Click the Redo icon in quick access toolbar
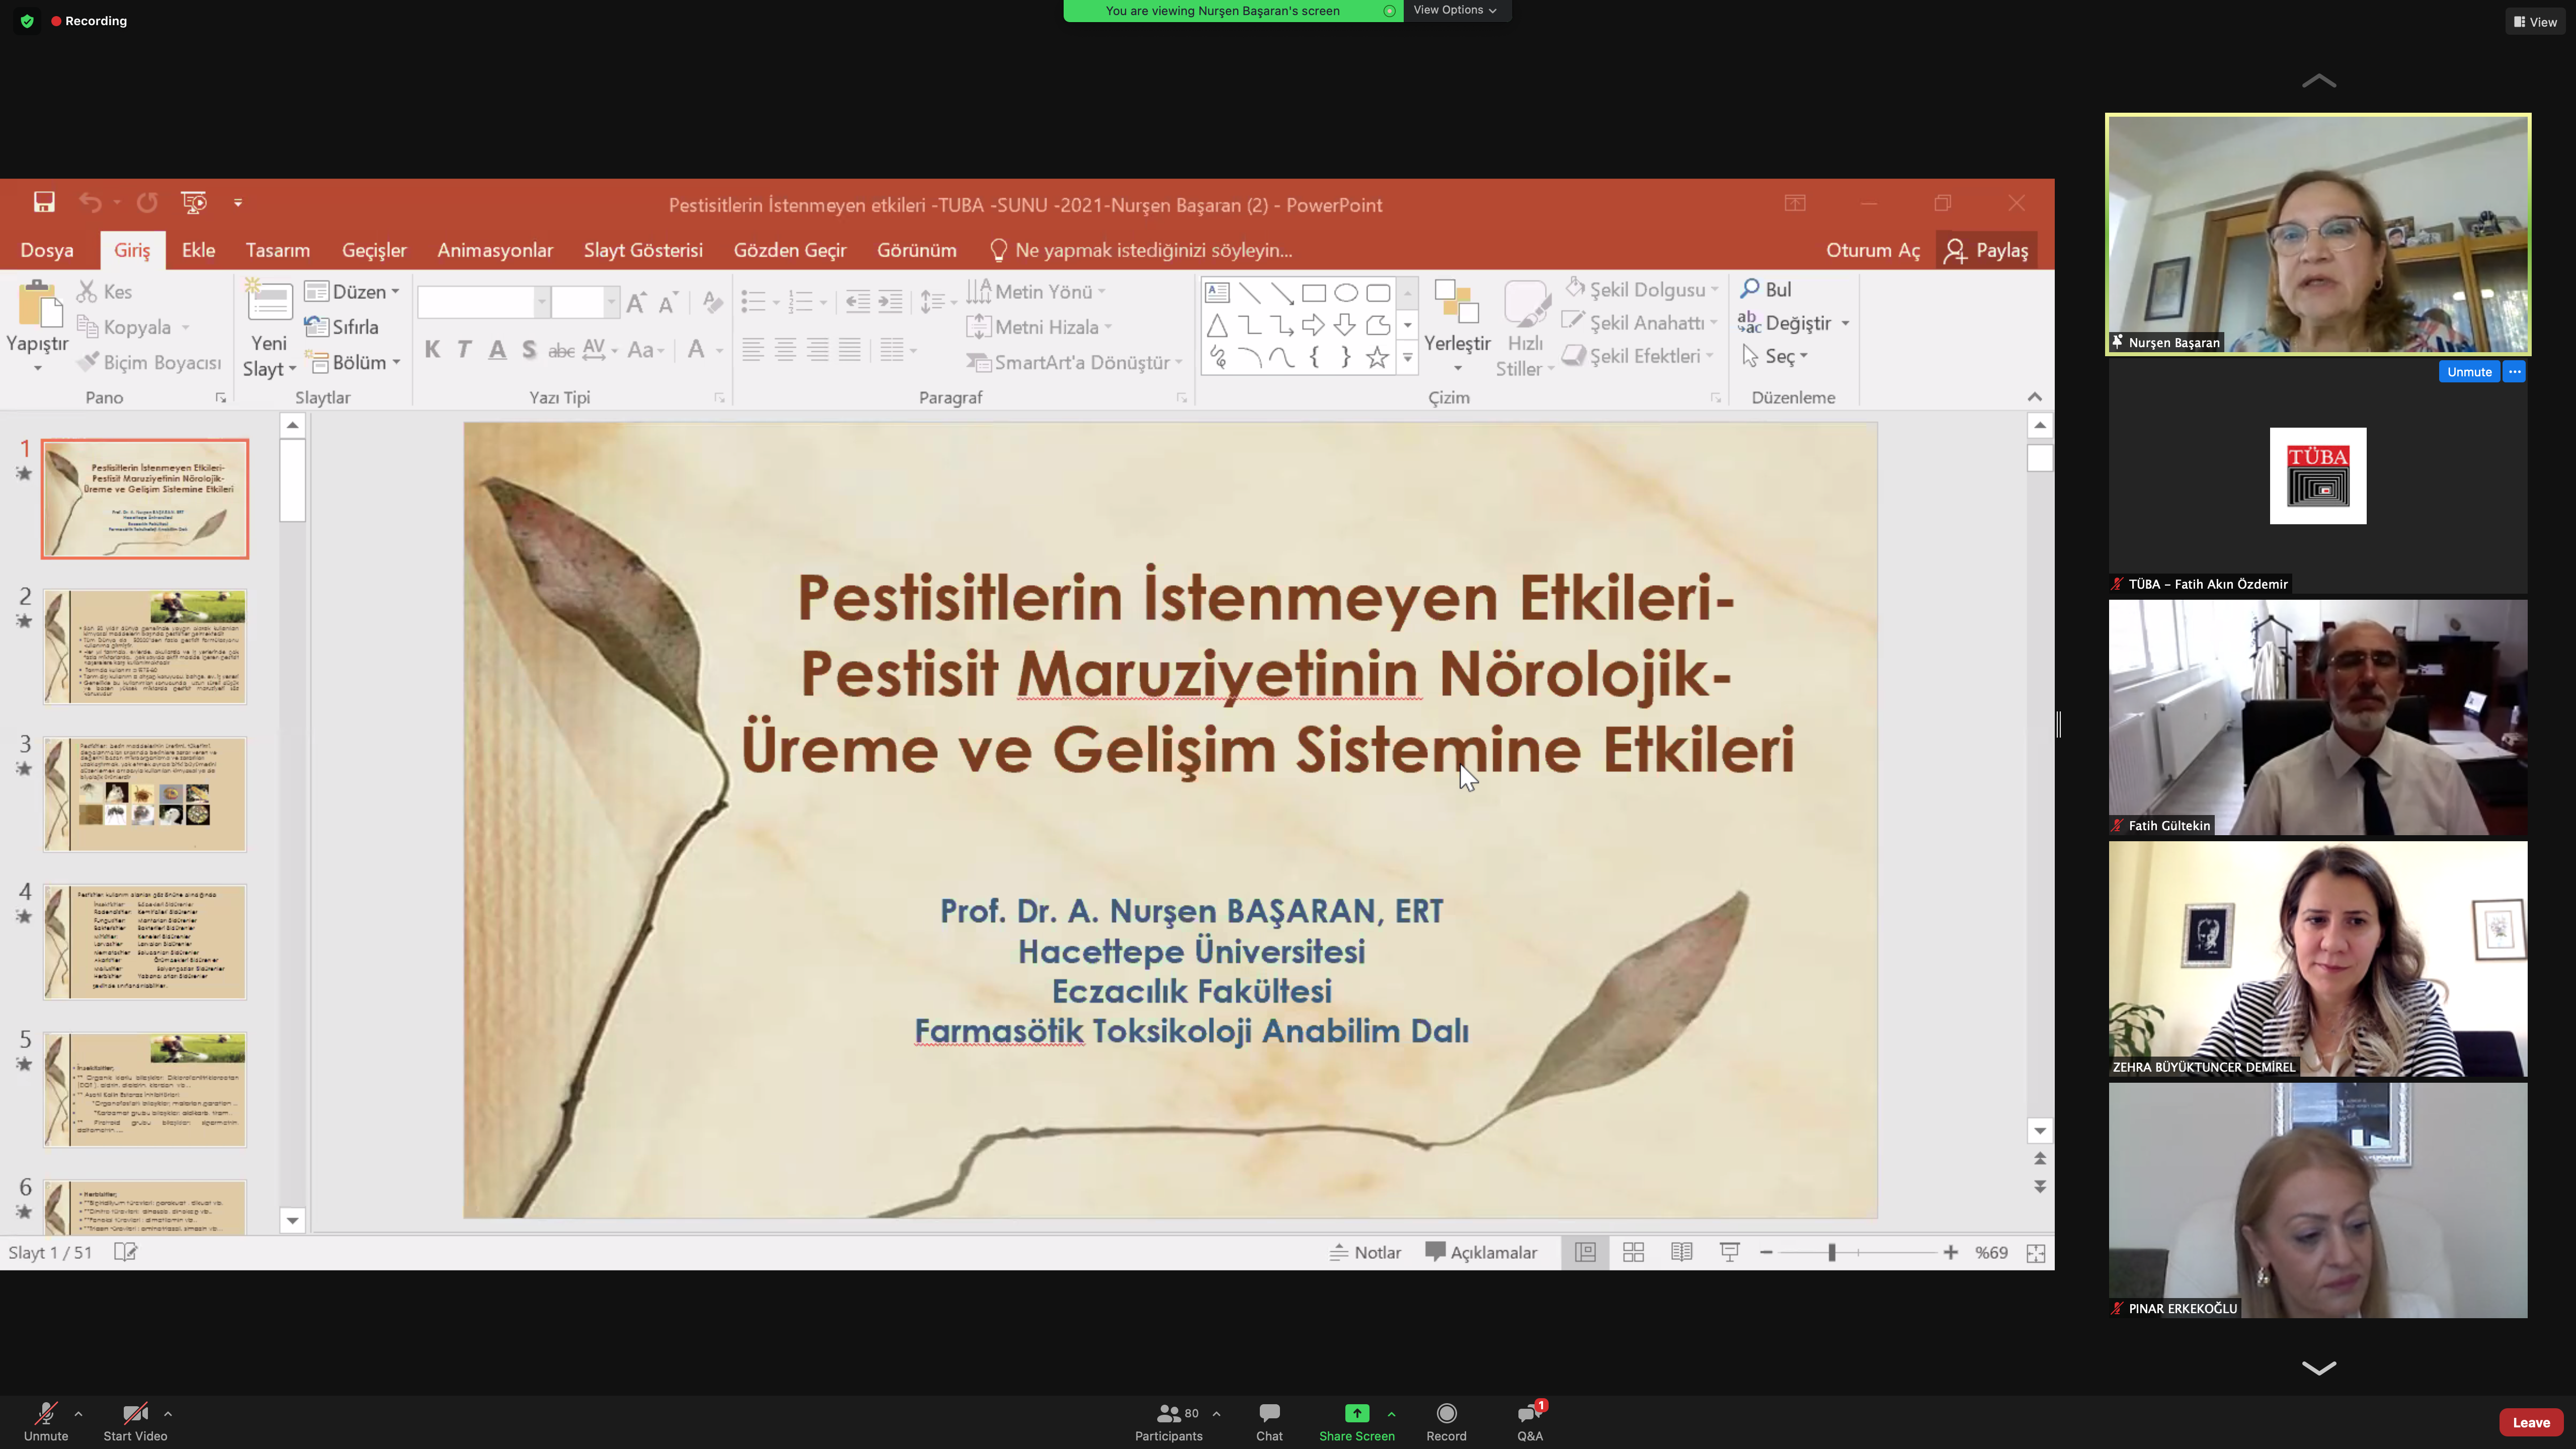The width and height of the screenshot is (2576, 1449). click(147, 203)
